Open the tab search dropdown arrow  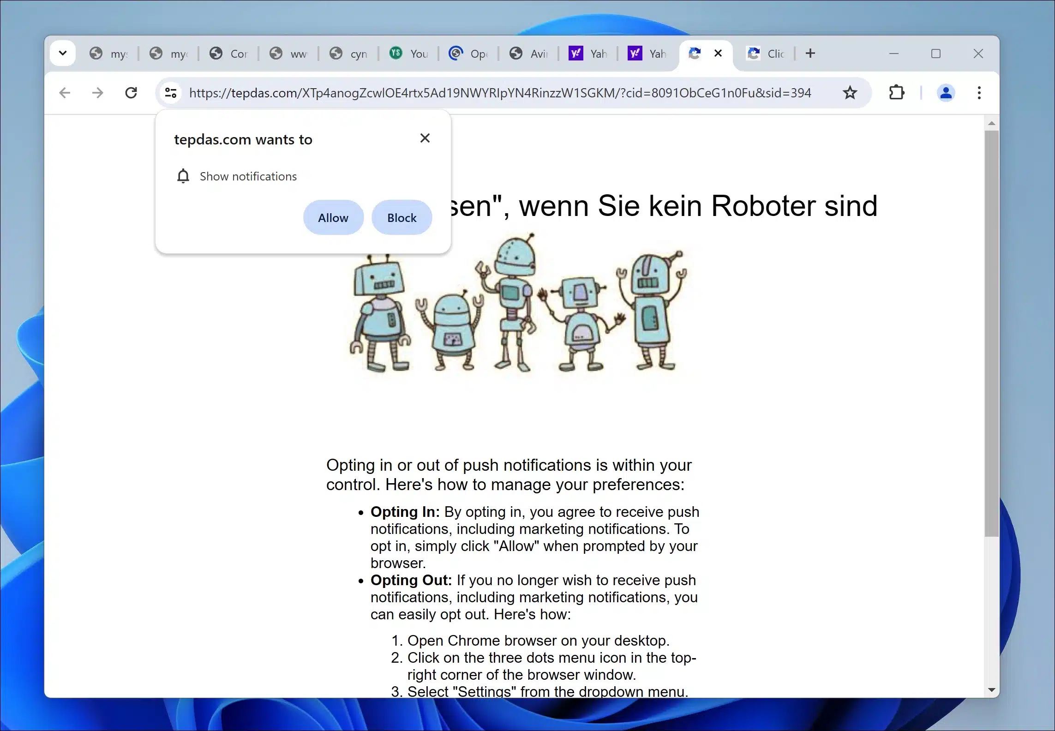(x=63, y=53)
